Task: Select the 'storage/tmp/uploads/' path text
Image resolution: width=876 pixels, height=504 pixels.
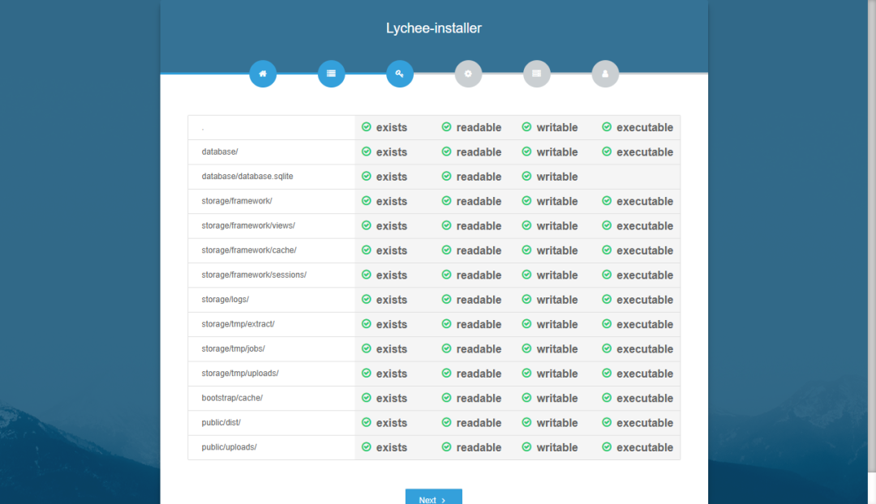Action: click(239, 373)
